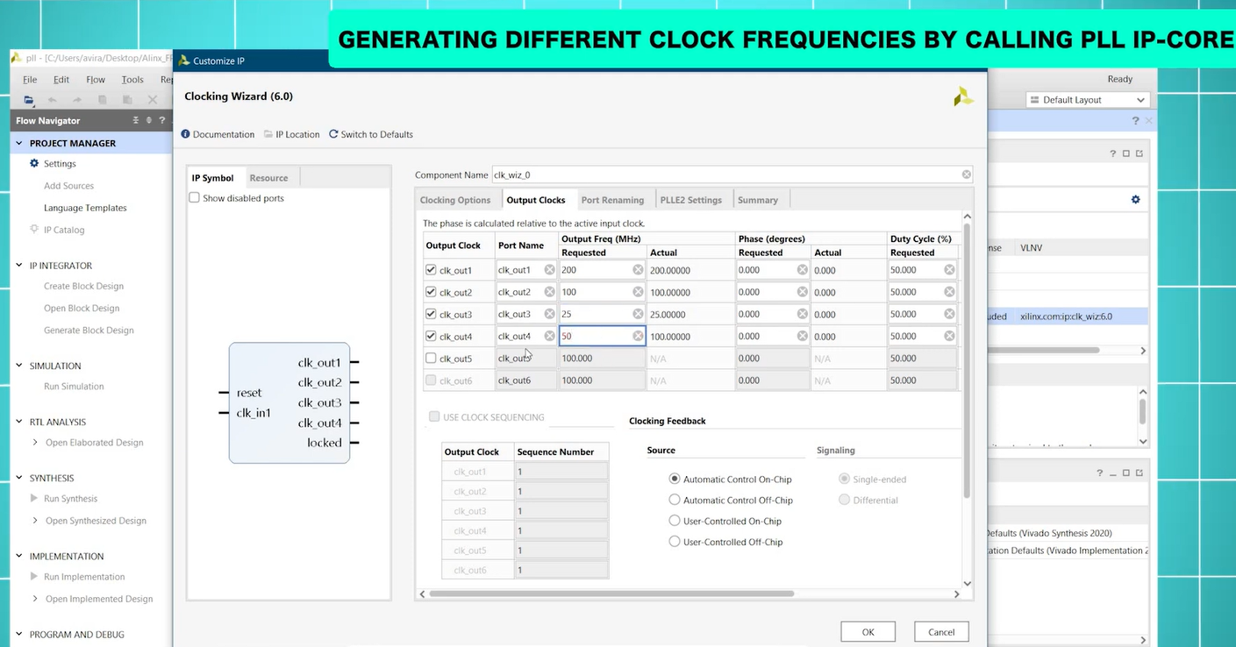Image resolution: width=1236 pixels, height=647 pixels.
Task: Toggle Show disabled ports checkbox
Action: coord(195,198)
